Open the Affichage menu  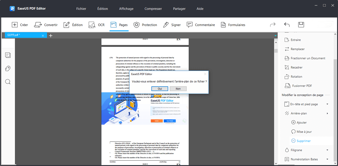coord(126,9)
